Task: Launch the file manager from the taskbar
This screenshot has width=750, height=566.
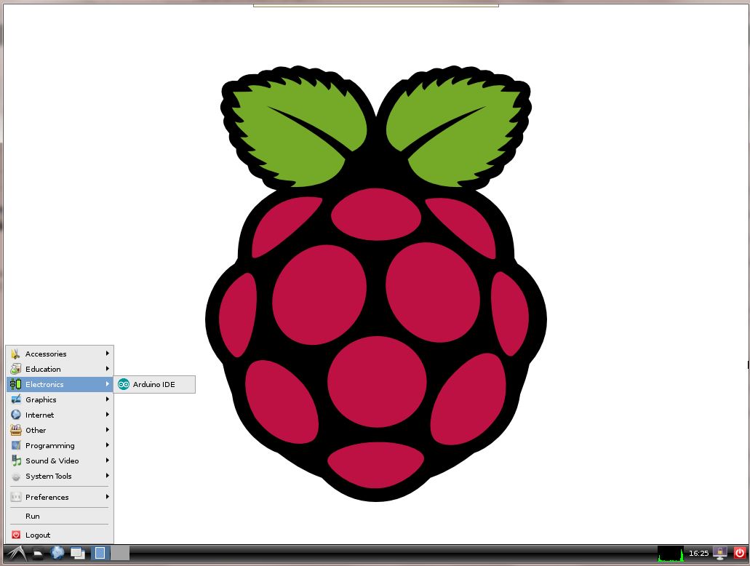Action: [x=38, y=554]
